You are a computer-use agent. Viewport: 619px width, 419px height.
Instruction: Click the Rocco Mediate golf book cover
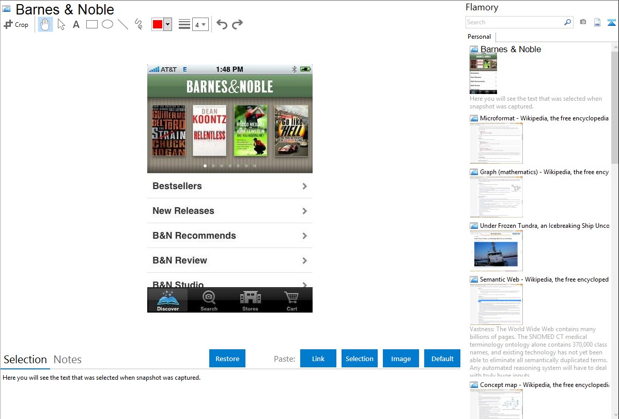[250, 130]
